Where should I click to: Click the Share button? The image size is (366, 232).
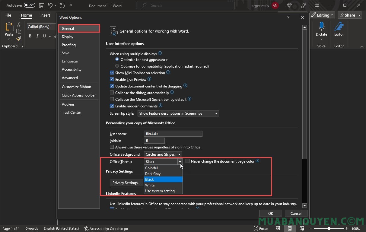click(x=350, y=15)
